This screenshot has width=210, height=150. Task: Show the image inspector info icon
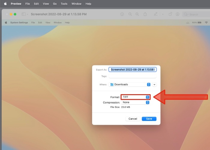[122, 14]
